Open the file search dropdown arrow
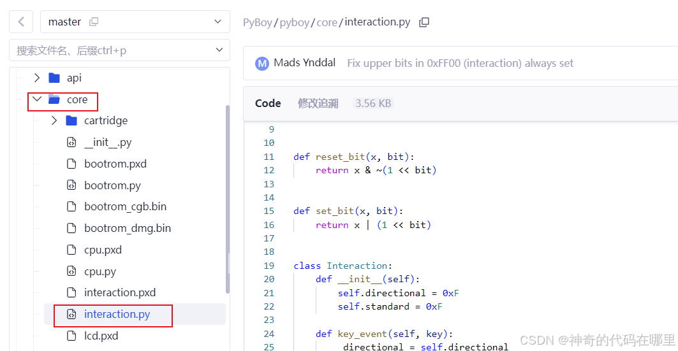This screenshot has width=678, height=351. click(x=219, y=50)
